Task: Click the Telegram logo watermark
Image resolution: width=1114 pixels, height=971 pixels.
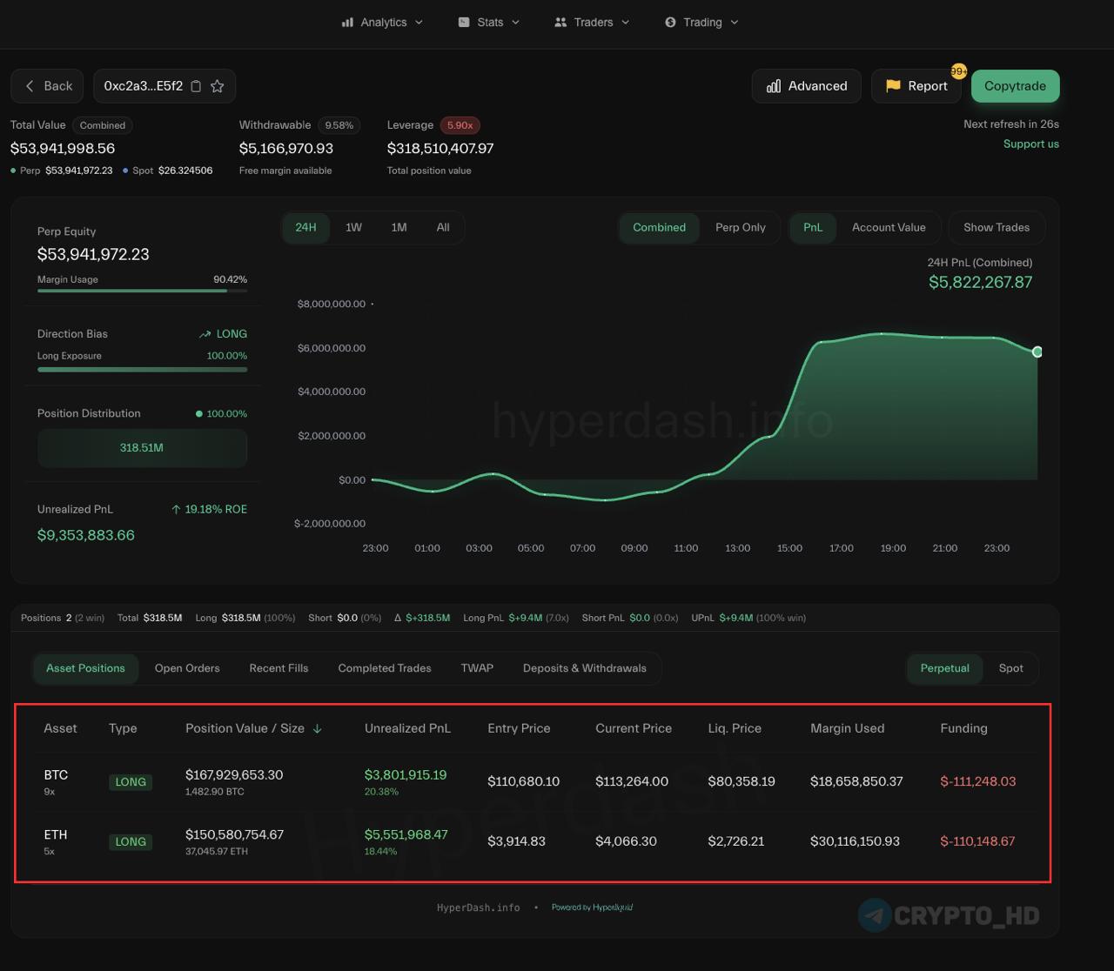Action: (x=875, y=915)
